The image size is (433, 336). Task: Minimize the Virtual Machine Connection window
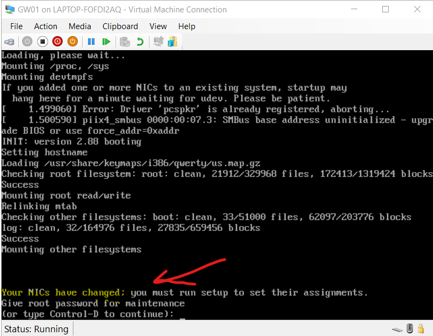[354, 9]
